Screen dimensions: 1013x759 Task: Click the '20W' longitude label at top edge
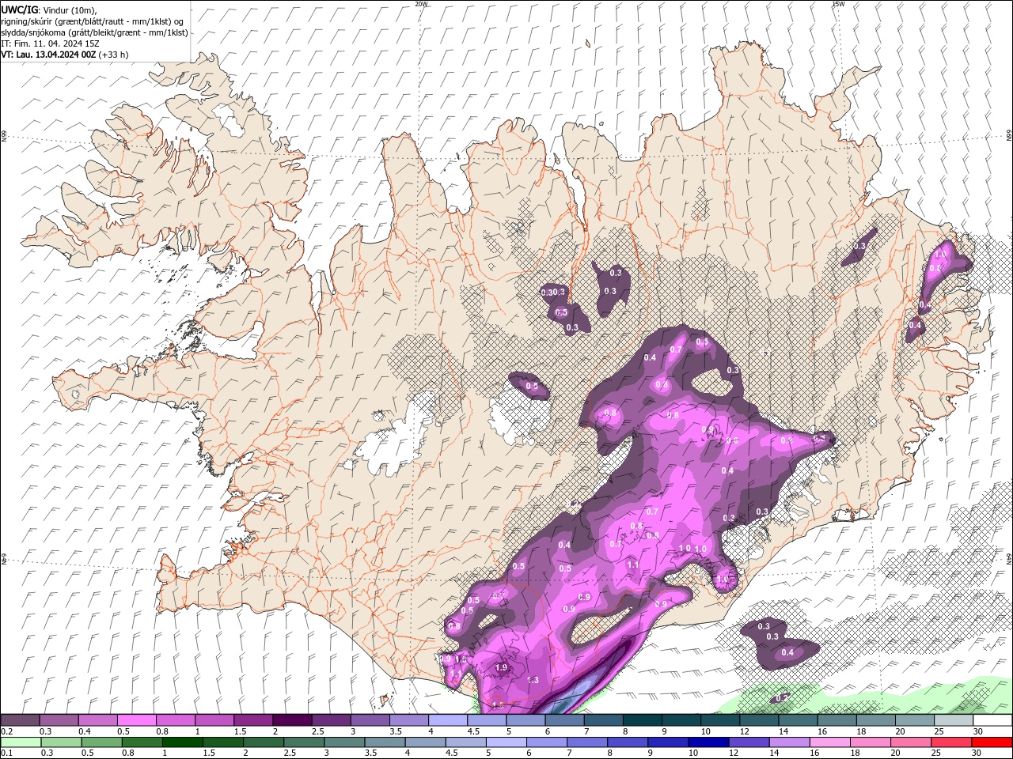pos(421,4)
